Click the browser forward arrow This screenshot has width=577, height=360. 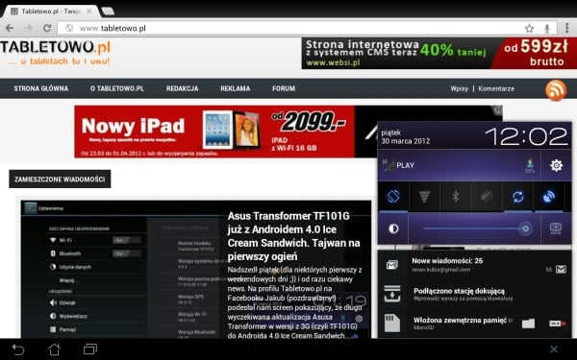click(28, 28)
